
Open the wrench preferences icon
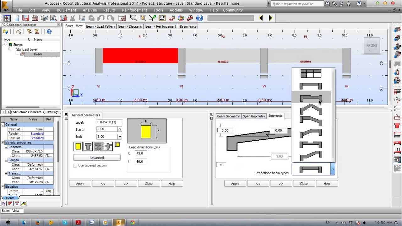click(190, 18)
